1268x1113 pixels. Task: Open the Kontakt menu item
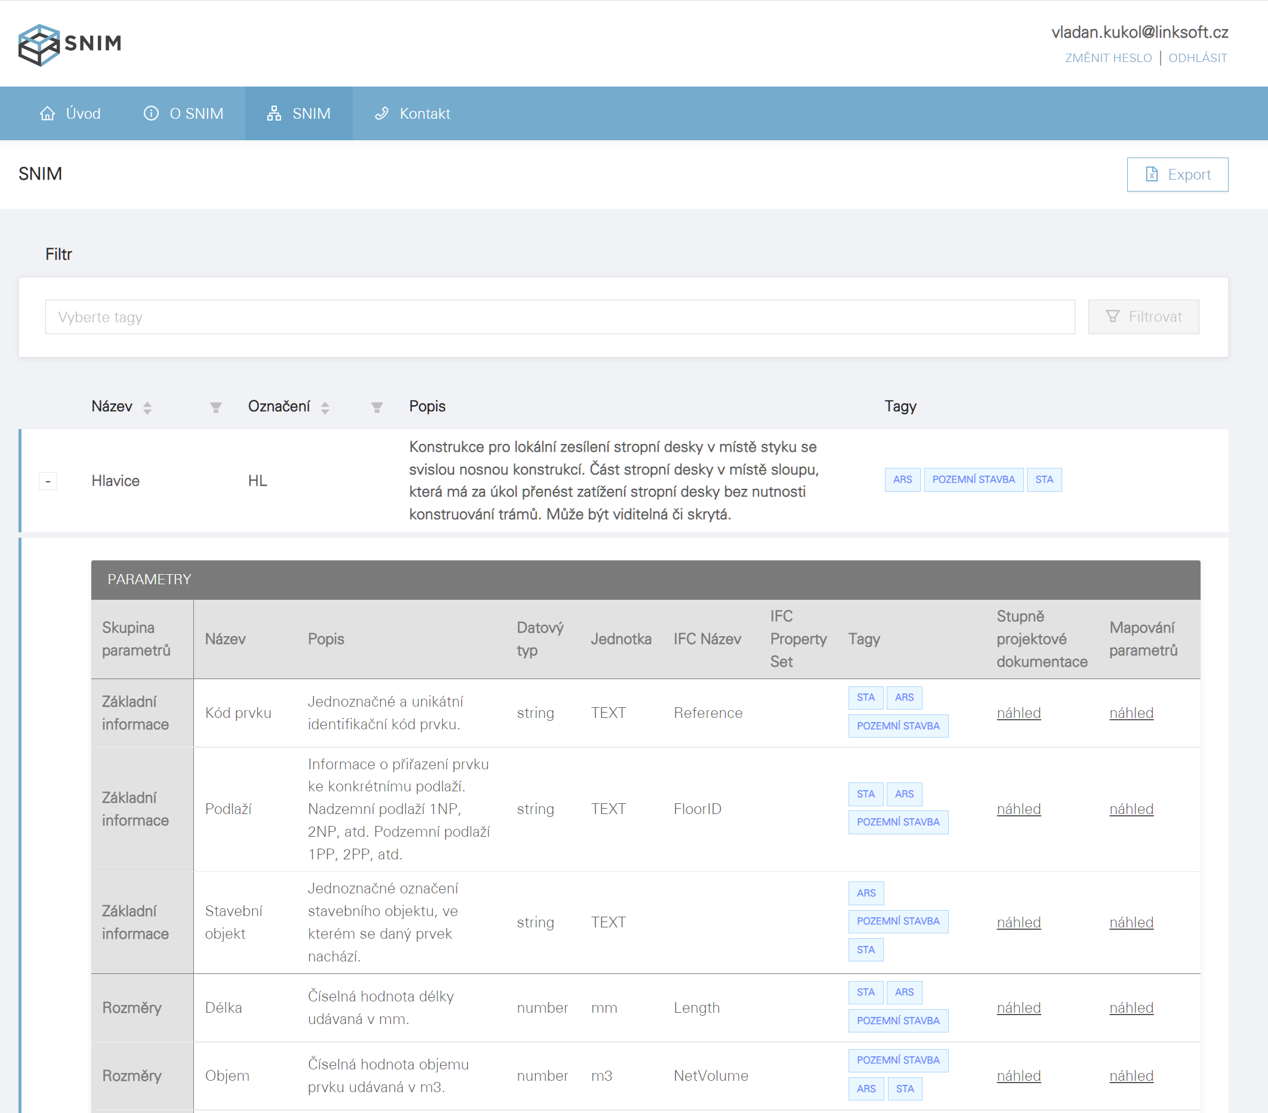pos(424,113)
